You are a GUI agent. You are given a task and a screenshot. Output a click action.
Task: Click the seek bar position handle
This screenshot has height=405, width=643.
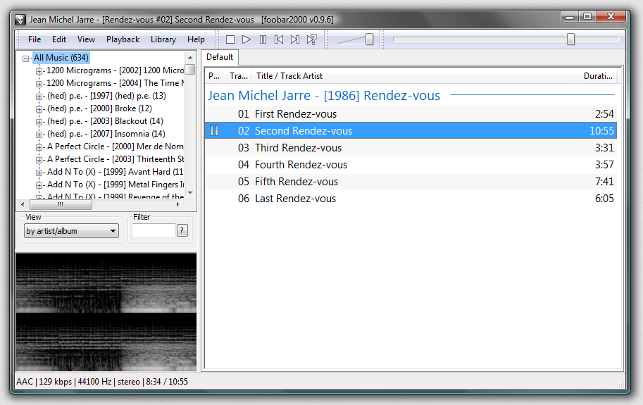[570, 39]
